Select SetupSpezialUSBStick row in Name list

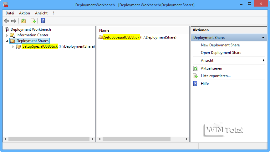point(140,37)
